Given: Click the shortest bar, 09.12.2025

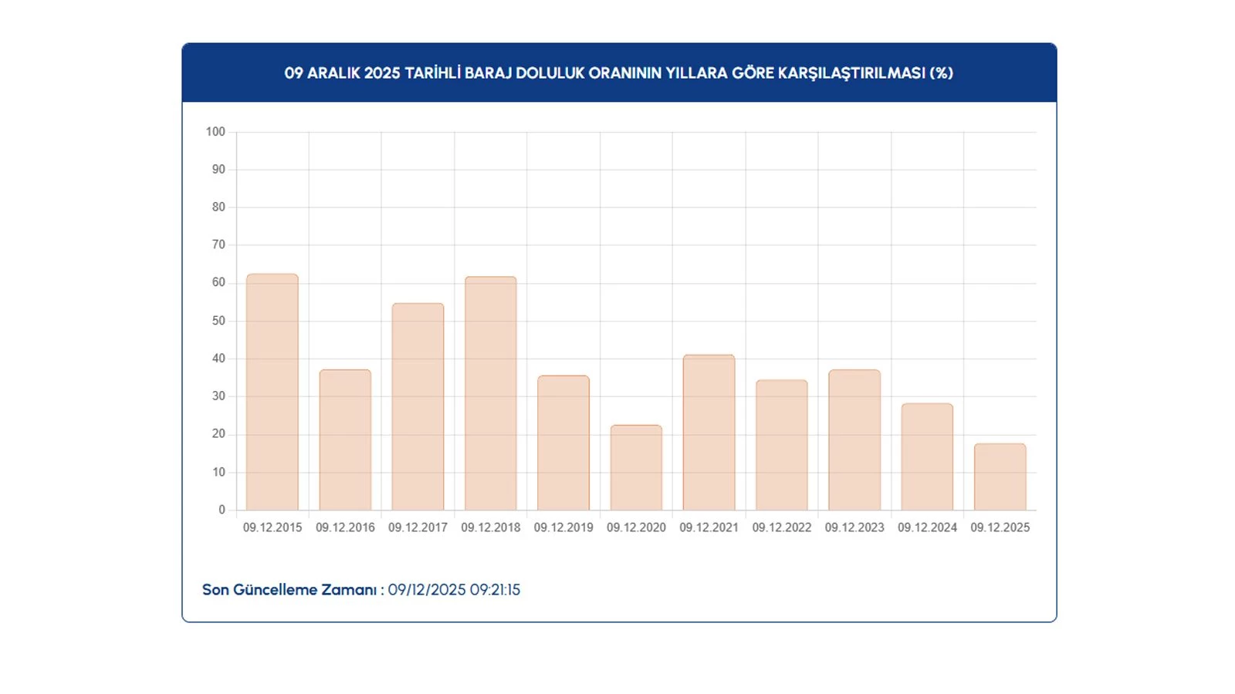Looking at the screenshot, I should 1000,477.
